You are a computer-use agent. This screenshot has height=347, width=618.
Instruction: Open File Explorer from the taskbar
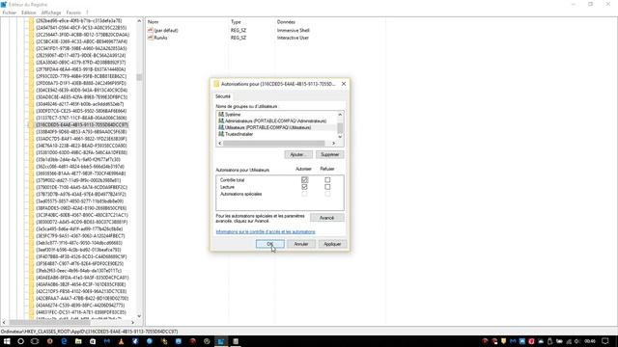78,341
